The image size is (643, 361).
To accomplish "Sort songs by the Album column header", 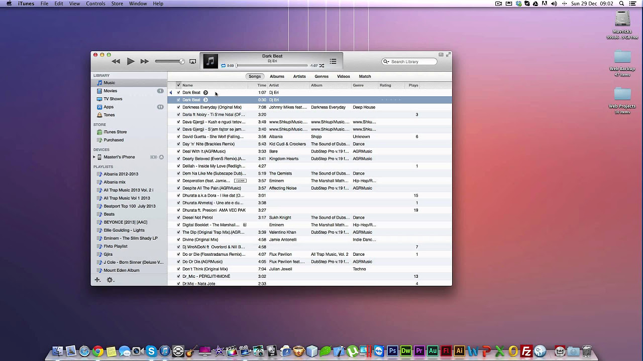I will pos(330,85).
